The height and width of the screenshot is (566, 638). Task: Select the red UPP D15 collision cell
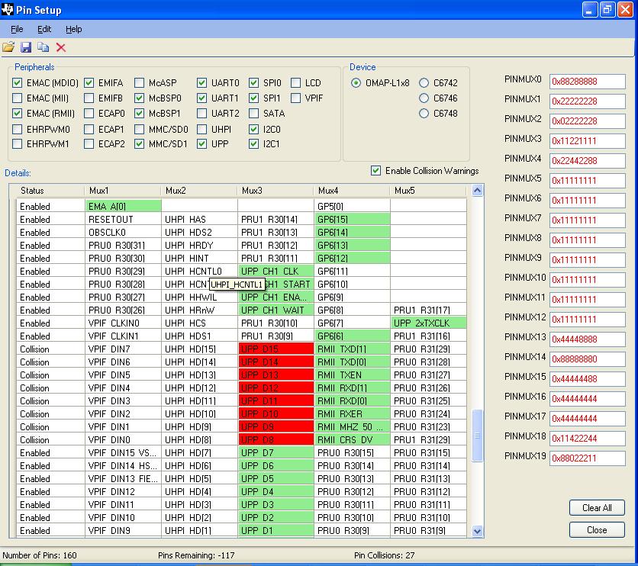click(x=275, y=349)
